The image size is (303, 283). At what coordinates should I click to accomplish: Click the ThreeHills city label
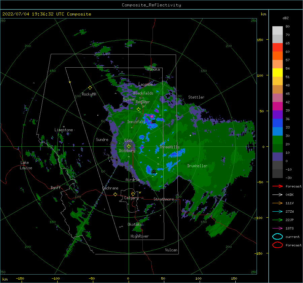(x=169, y=147)
